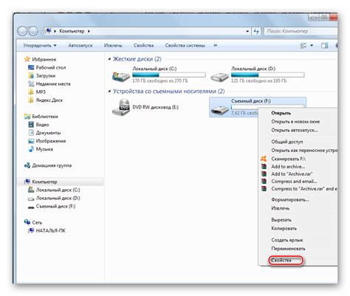Image resolution: width=350 pixels, height=296 pixels.
Task: Choose Открыть в новом окне
Action: 295,122
